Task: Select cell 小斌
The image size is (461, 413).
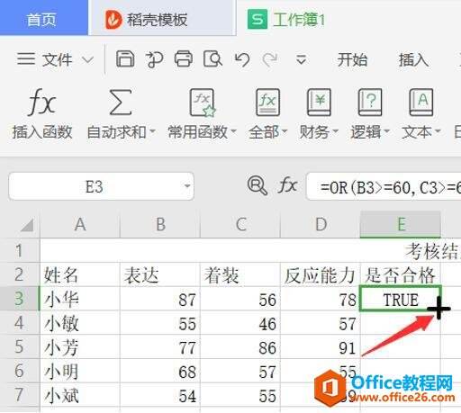Action: pyautogui.click(x=80, y=394)
